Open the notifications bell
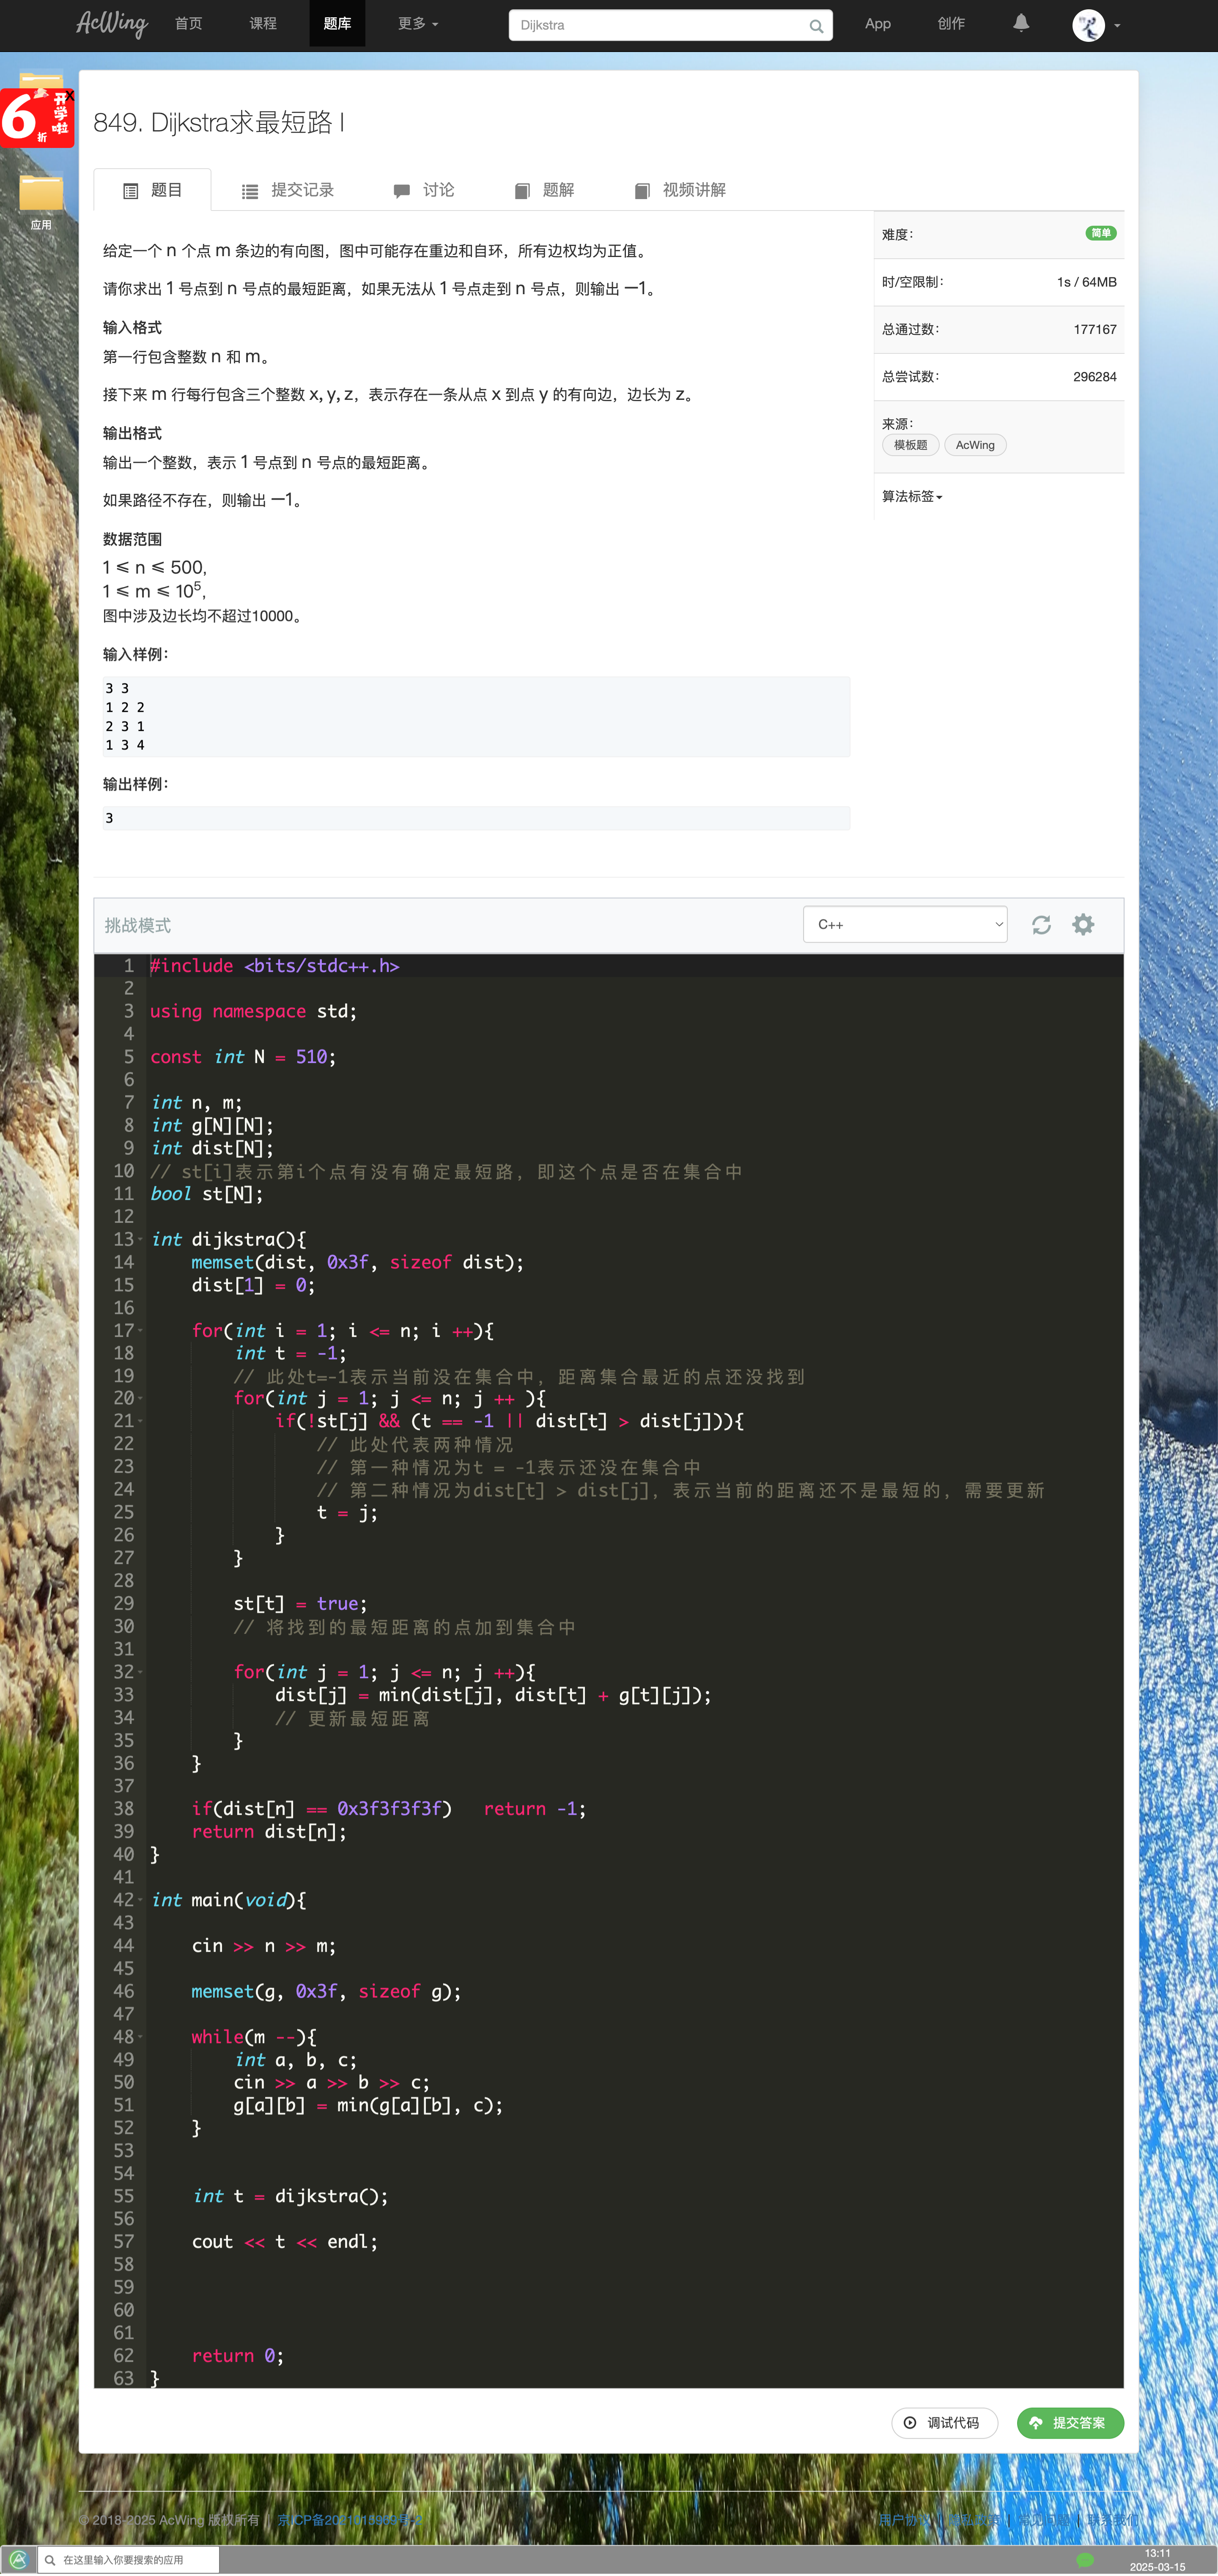The width and height of the screenshot is (1218, 2576). pos(1021,23)
